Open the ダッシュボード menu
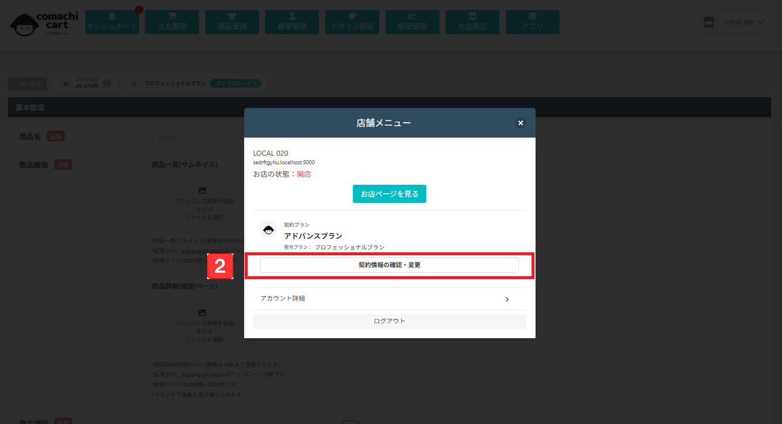The width and height of the screenshot is (782, 424). [112, 22]
